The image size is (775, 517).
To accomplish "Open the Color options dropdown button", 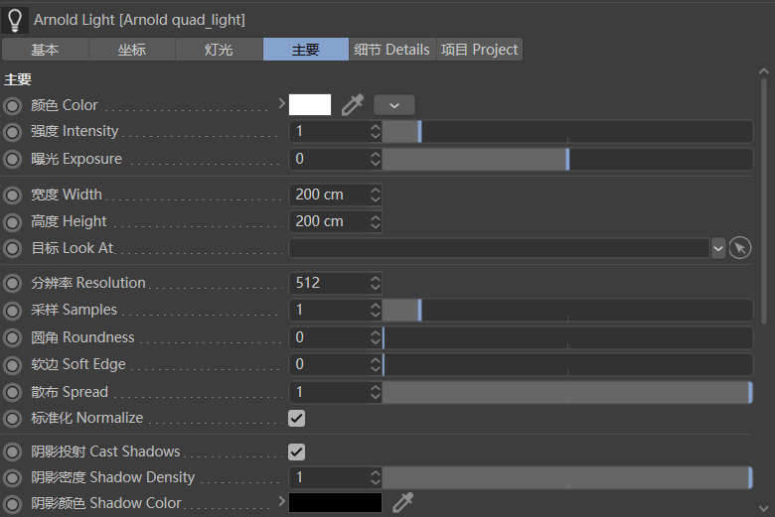I will pyautogui.click(x=393, y=105).
